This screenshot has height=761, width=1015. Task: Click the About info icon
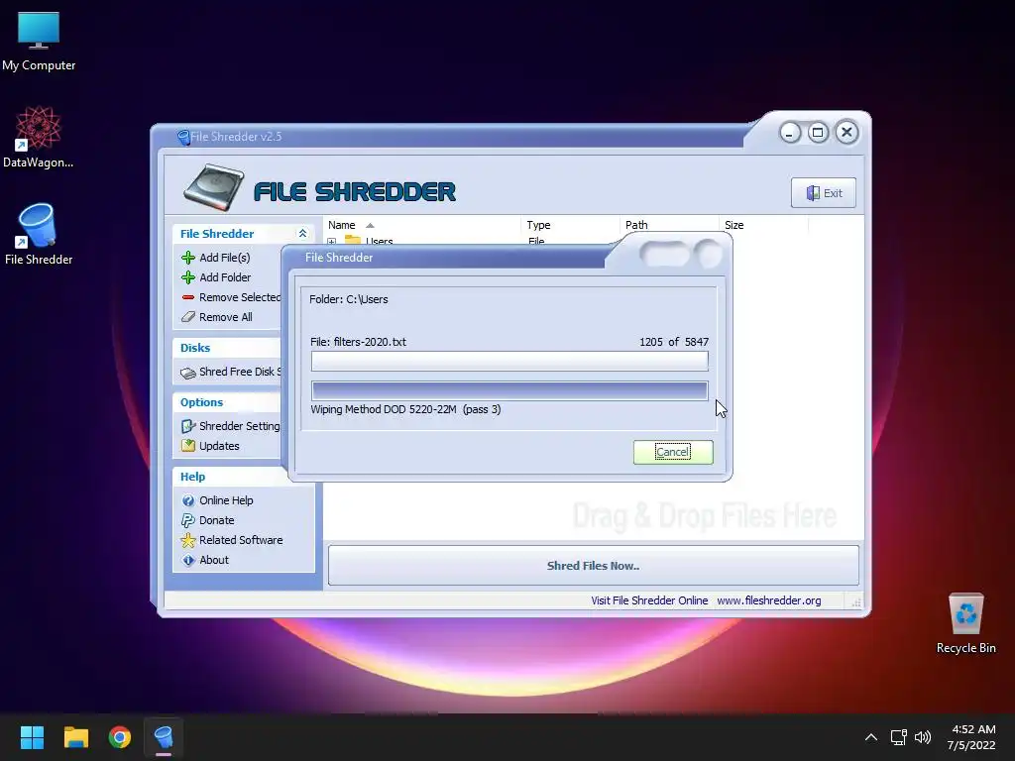click(x=188, y=561)
